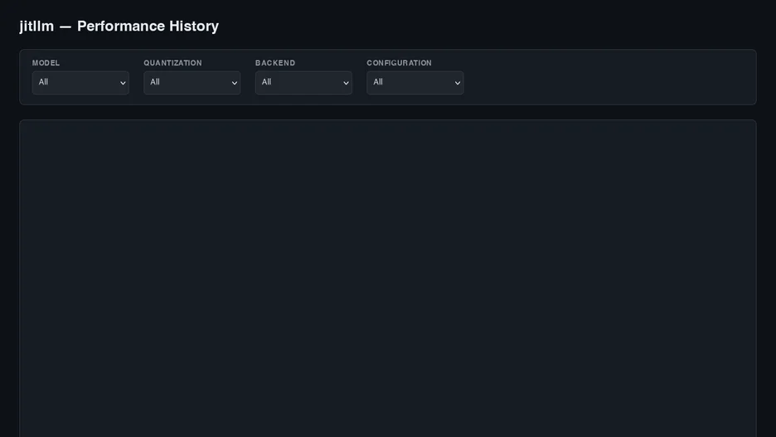Open the Configuration filter dropdown
This screenshot has width=776, height=437.
(x=415, y=83)
